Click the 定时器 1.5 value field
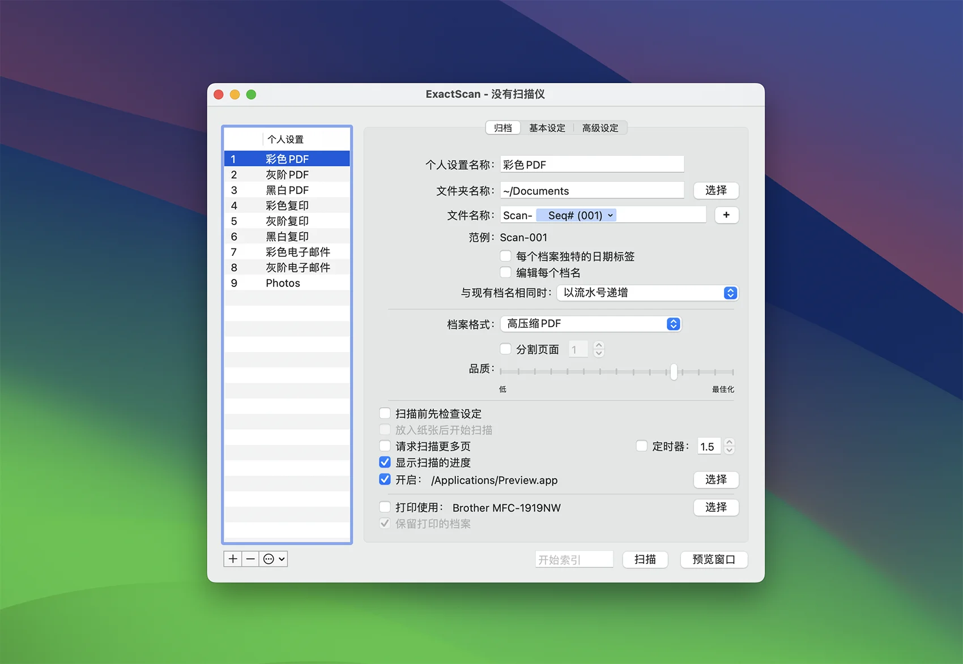This screenshot has width=963, height=664. tap(709, 446)
